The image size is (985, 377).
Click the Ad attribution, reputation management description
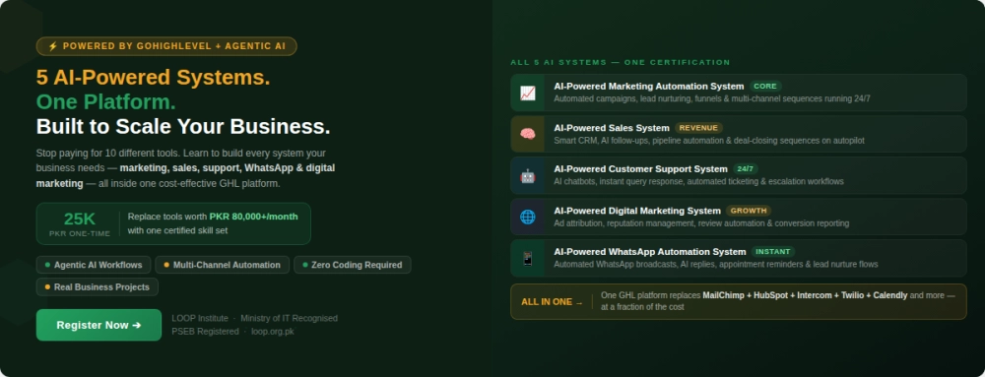point(701,223)
